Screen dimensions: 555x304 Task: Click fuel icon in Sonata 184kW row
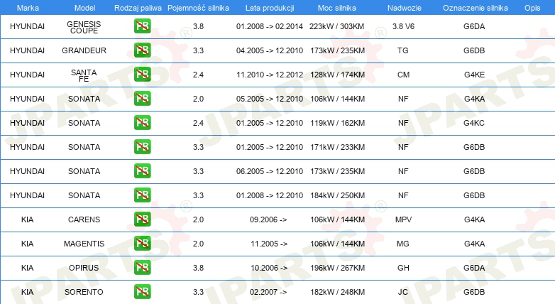(142, 195)
